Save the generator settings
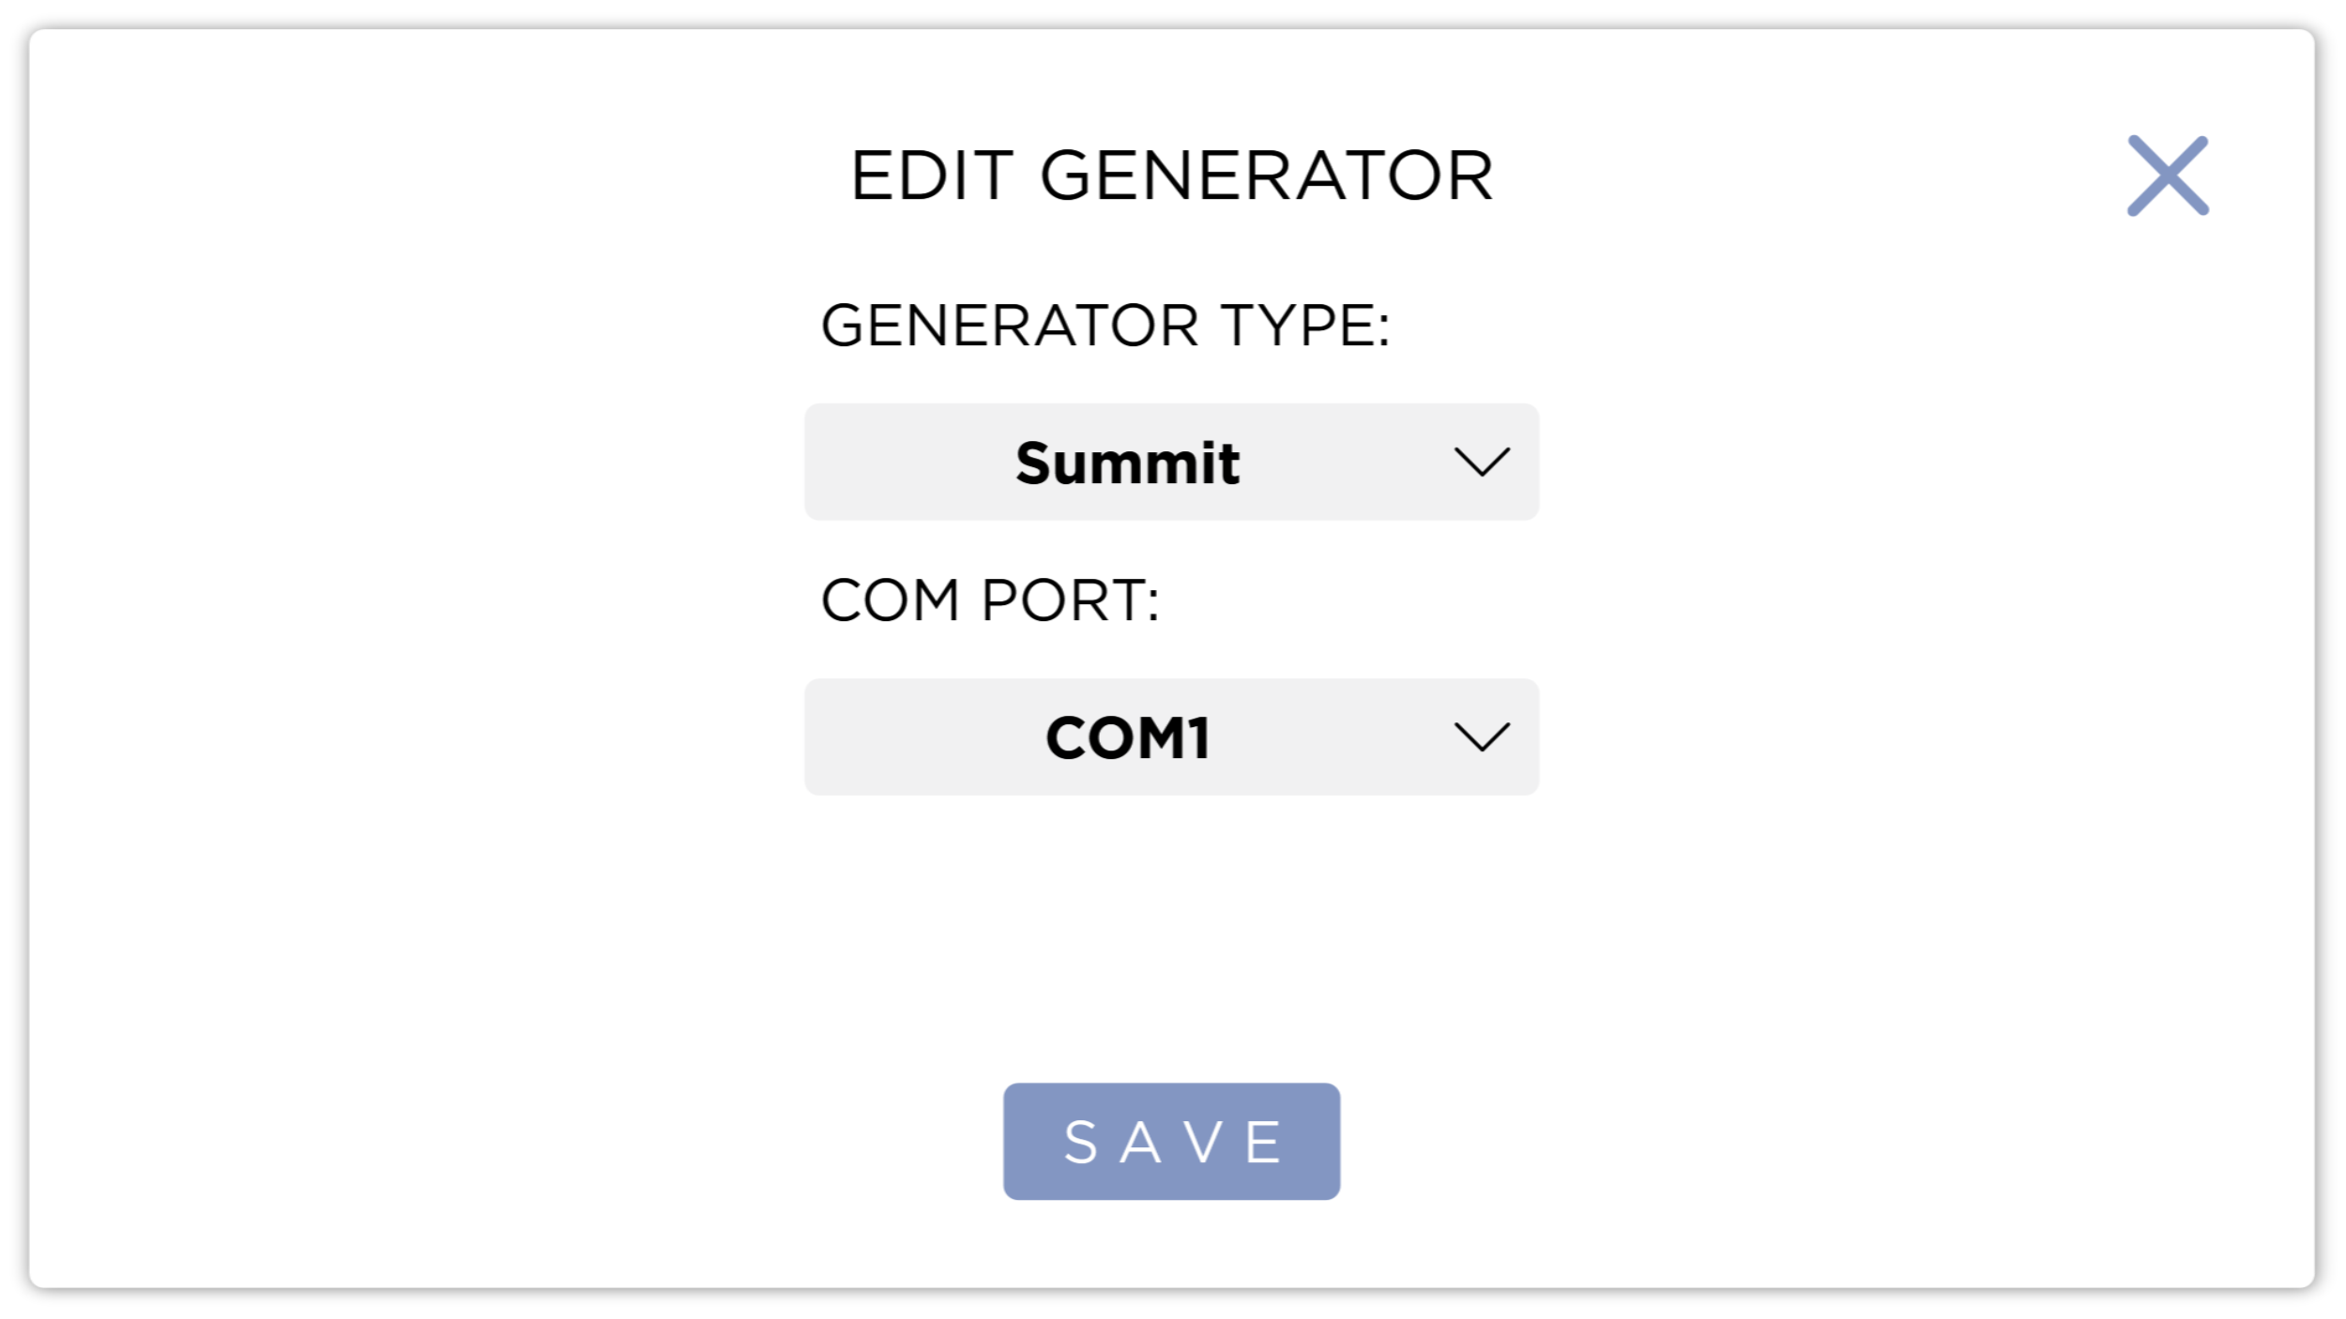 [1171, 1142]
